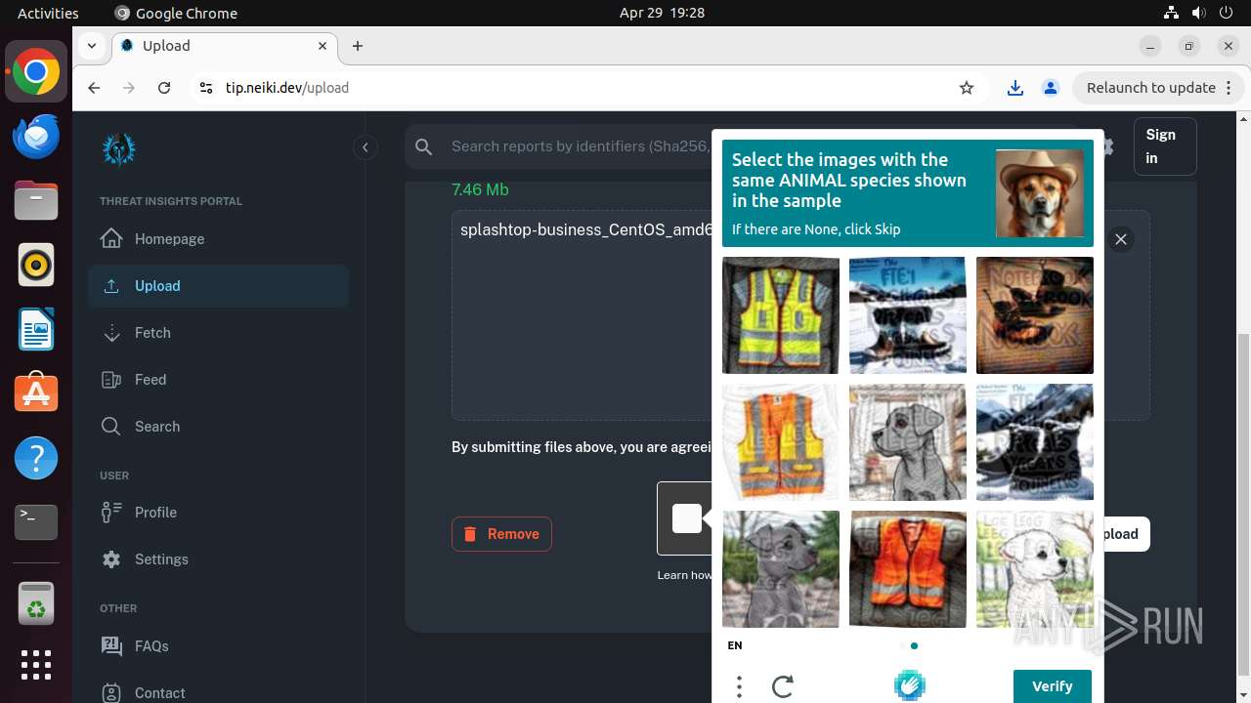1251x703 pixels.
Task: Click the sample dog with hat image
Action: 1040,193
